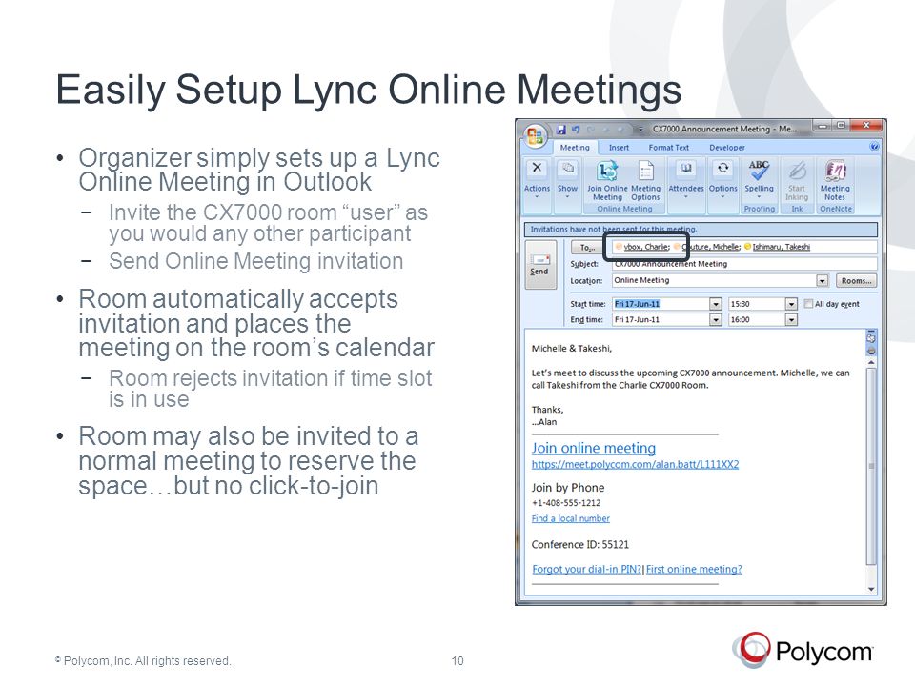Click the round Office button
The image size is (915, 686).
point(535,136)
